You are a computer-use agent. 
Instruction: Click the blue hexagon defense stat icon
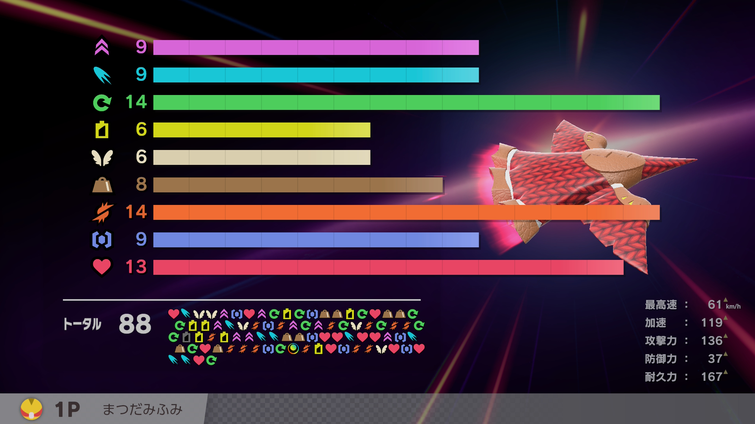[102, 239]
